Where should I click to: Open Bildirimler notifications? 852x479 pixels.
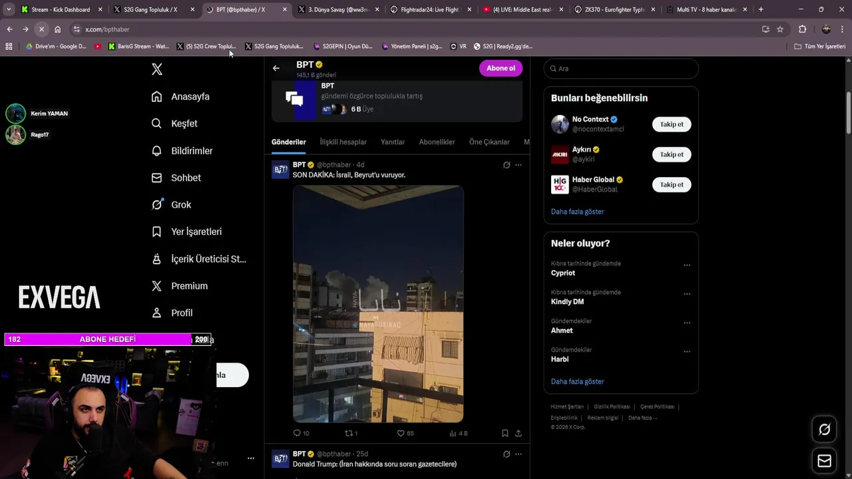pos(182,151)
